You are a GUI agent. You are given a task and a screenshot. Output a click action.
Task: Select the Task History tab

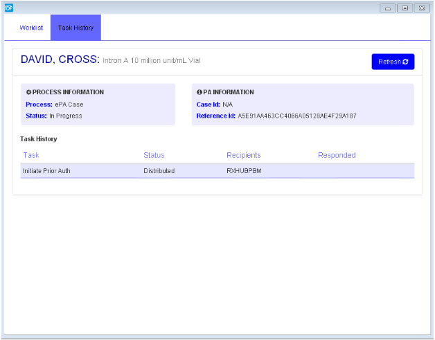pyautogui.click(x=76, y=28)
